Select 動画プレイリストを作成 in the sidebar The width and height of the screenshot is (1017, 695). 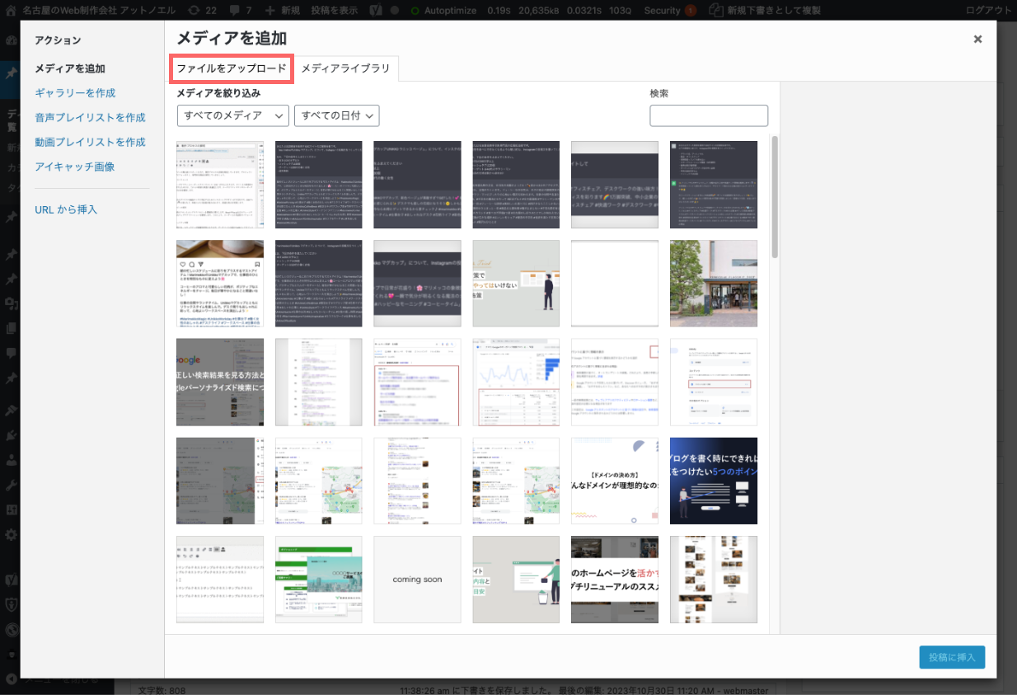coord(90,142)
